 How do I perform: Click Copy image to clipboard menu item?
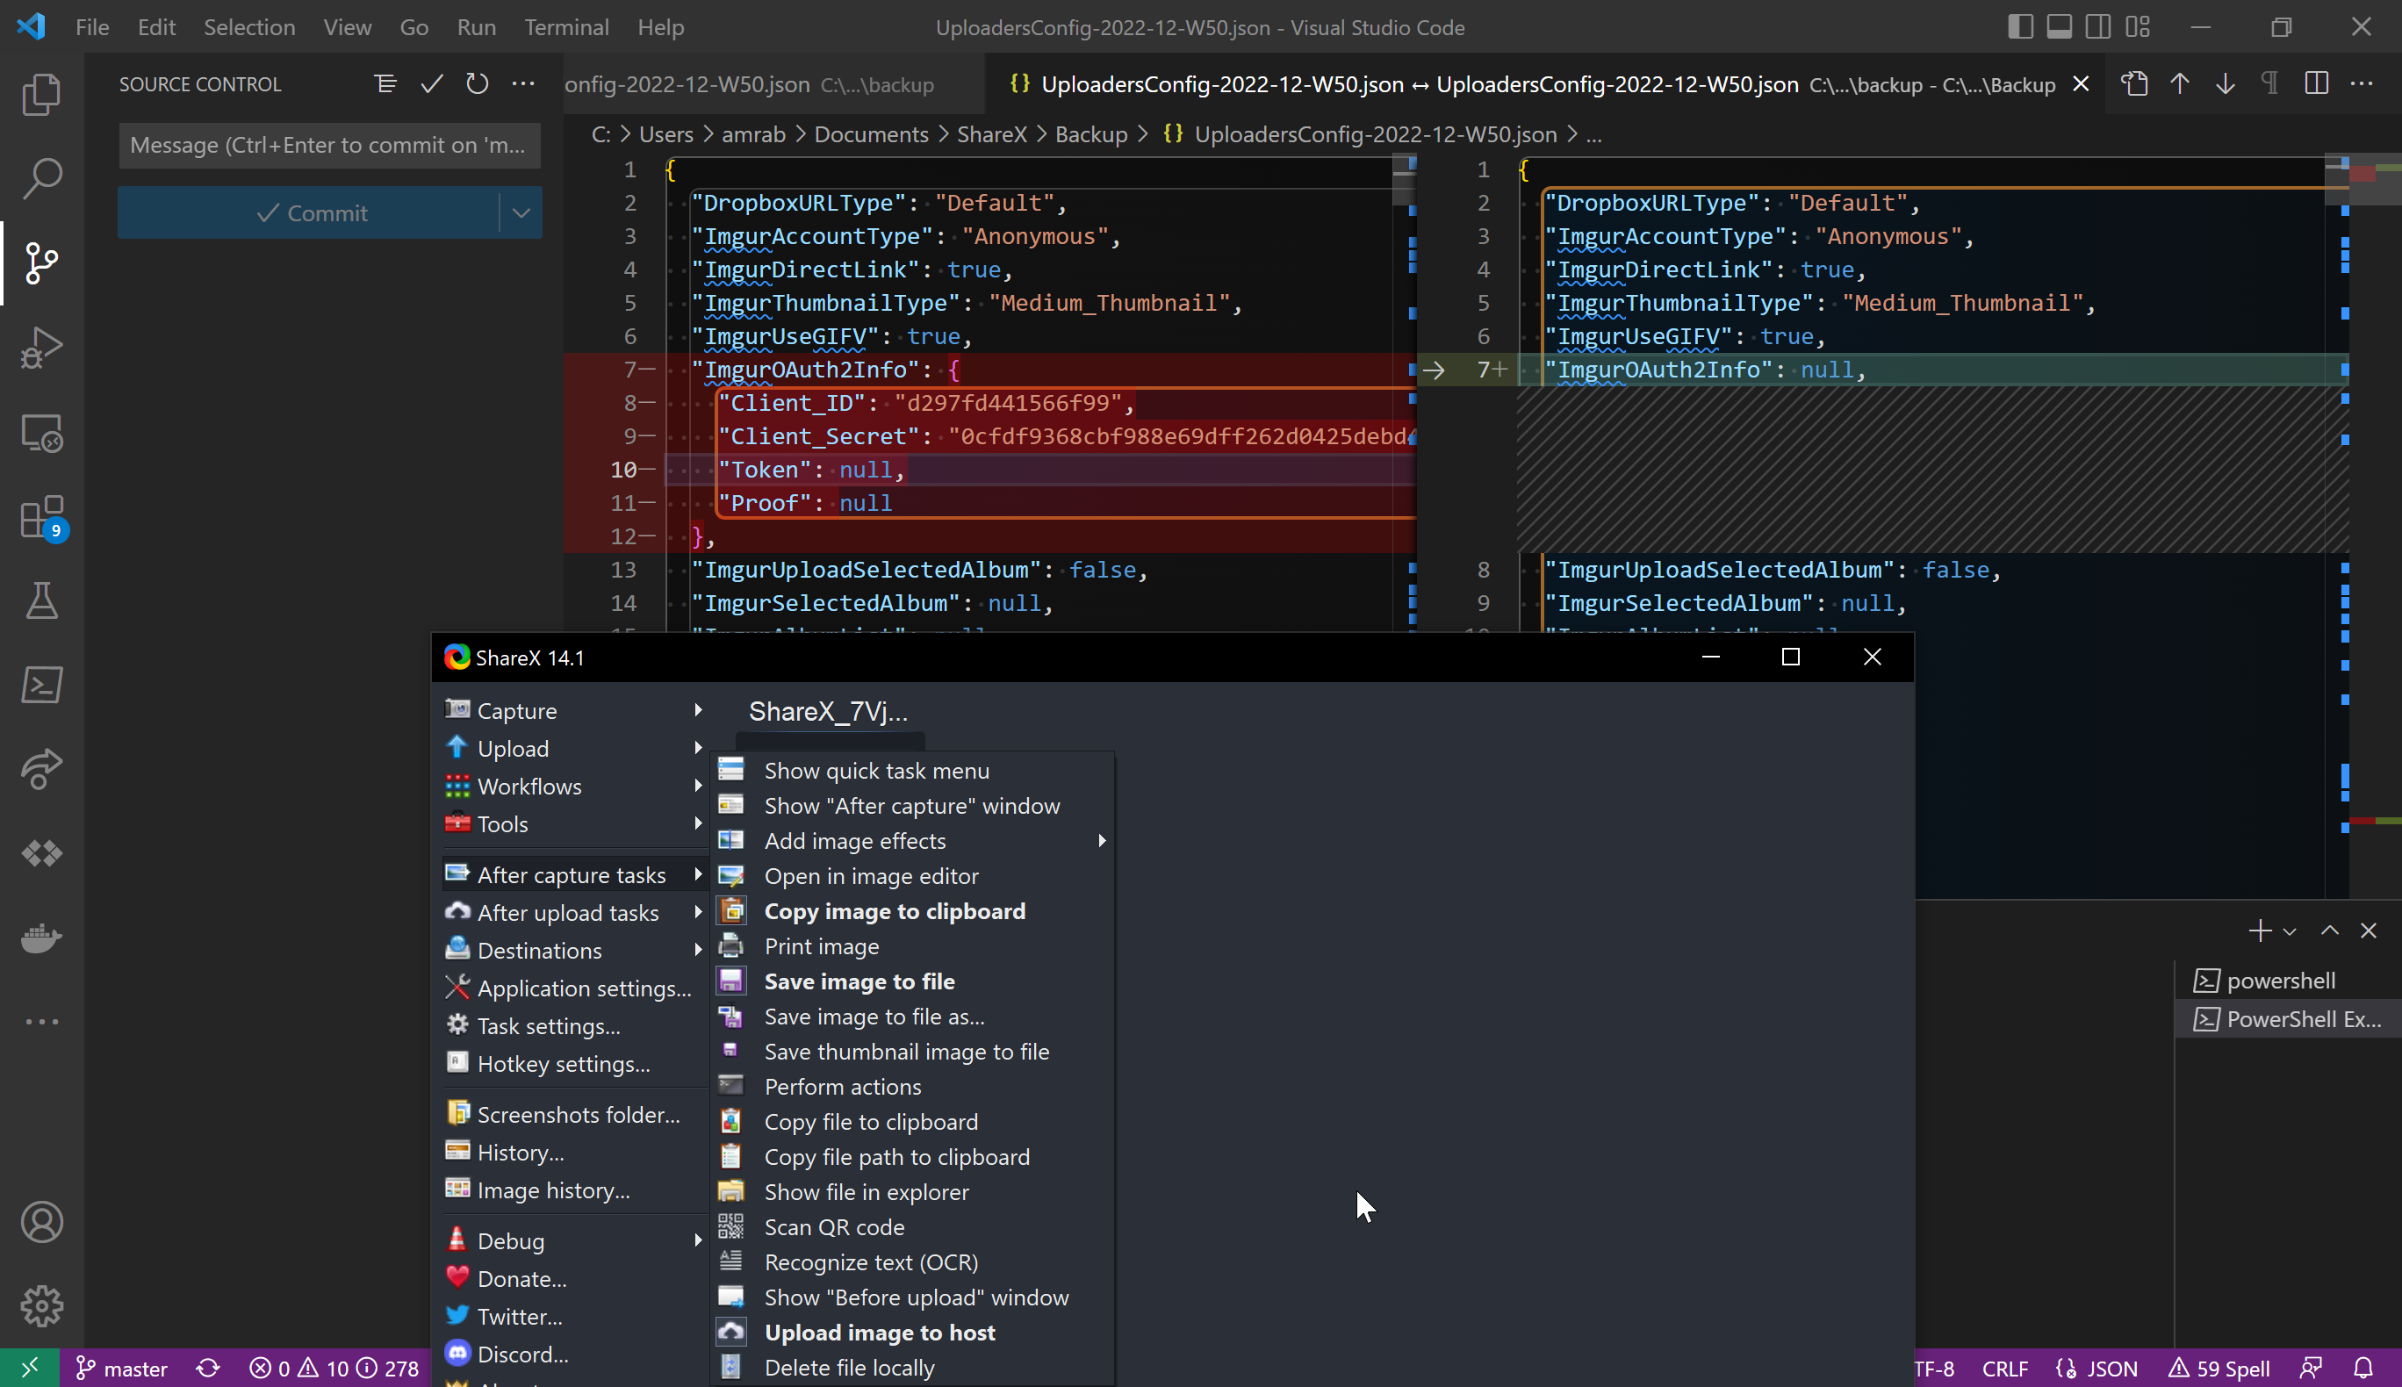pyautogui.click(x=895, y=909)
